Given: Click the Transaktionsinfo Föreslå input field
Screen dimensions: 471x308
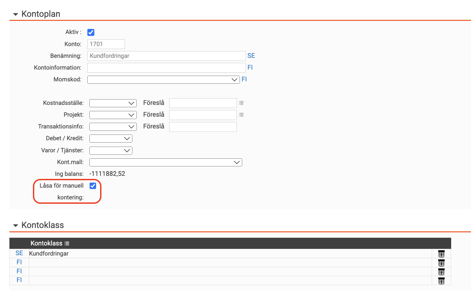Looking at the screenshot, I should [203, 127].
